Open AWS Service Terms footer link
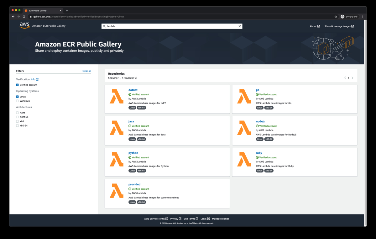Viewport: 376px width, 239px height. pos(156,219)
